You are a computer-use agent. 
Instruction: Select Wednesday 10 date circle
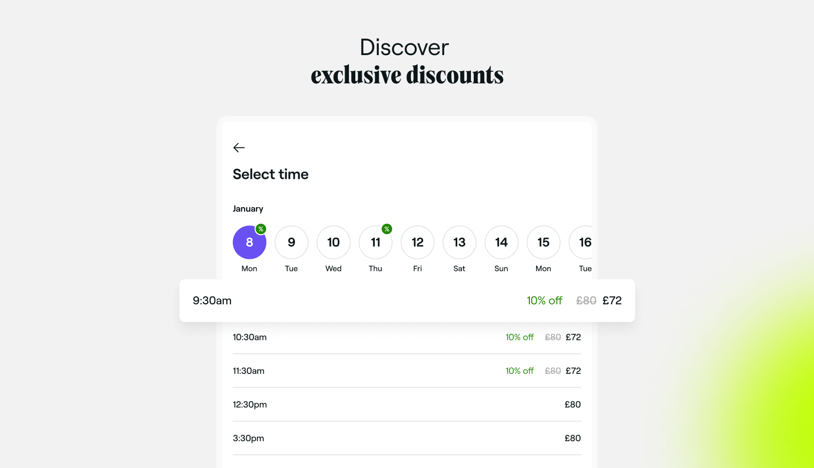click(333, 242)
